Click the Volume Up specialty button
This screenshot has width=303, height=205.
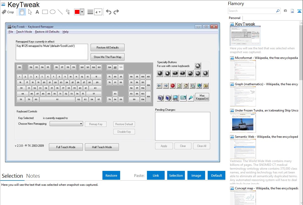click(x=190, y=73)
